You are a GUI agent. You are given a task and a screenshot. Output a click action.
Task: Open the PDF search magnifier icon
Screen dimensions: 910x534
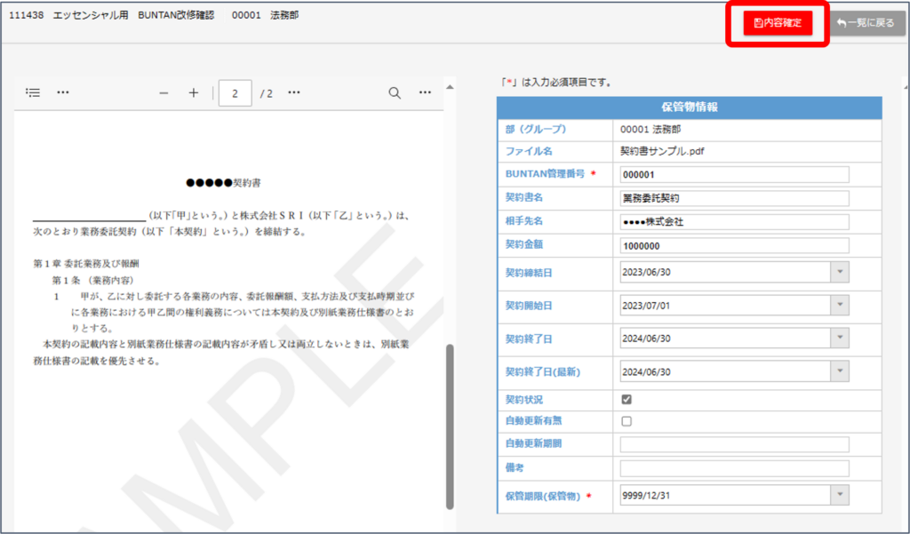[395, 92]
